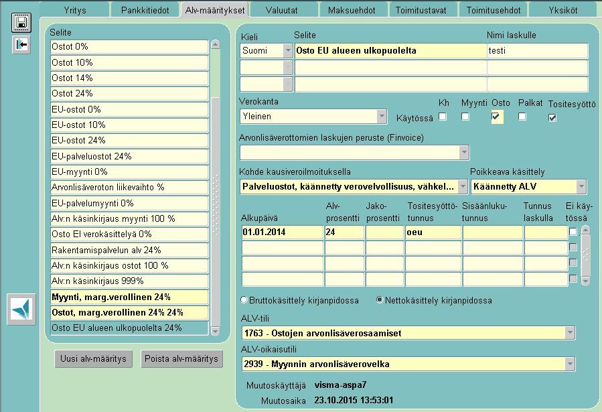This screenshot has height=412, width=602.
Task: Select 'EU-ostot 0%' list row
Action: (129, 109)
